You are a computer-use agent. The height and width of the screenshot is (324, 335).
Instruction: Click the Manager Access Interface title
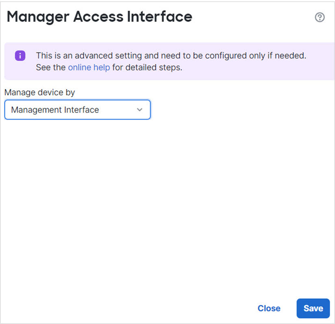(100, 17)
